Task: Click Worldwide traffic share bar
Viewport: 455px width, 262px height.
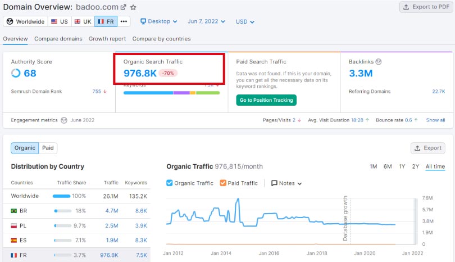Action: (62, 196)
